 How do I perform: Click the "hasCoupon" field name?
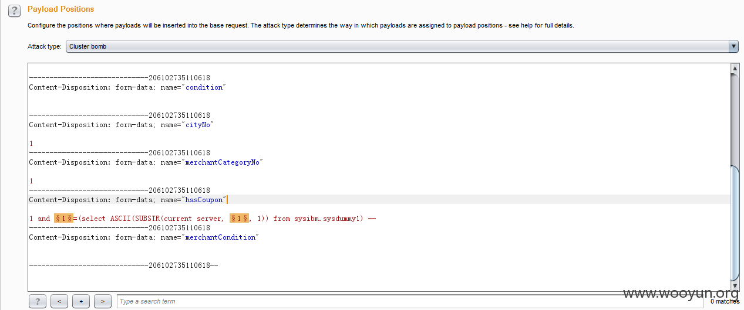[x=204, y=200]
